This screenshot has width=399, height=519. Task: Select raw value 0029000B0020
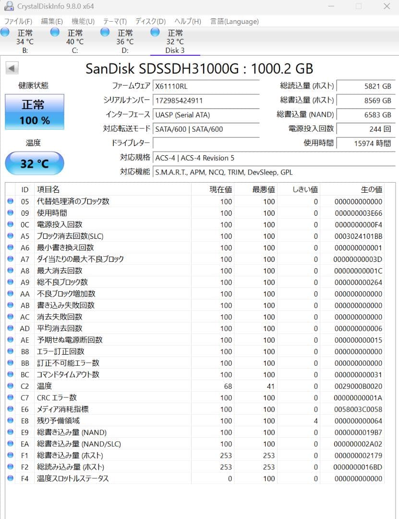point(358,386)
